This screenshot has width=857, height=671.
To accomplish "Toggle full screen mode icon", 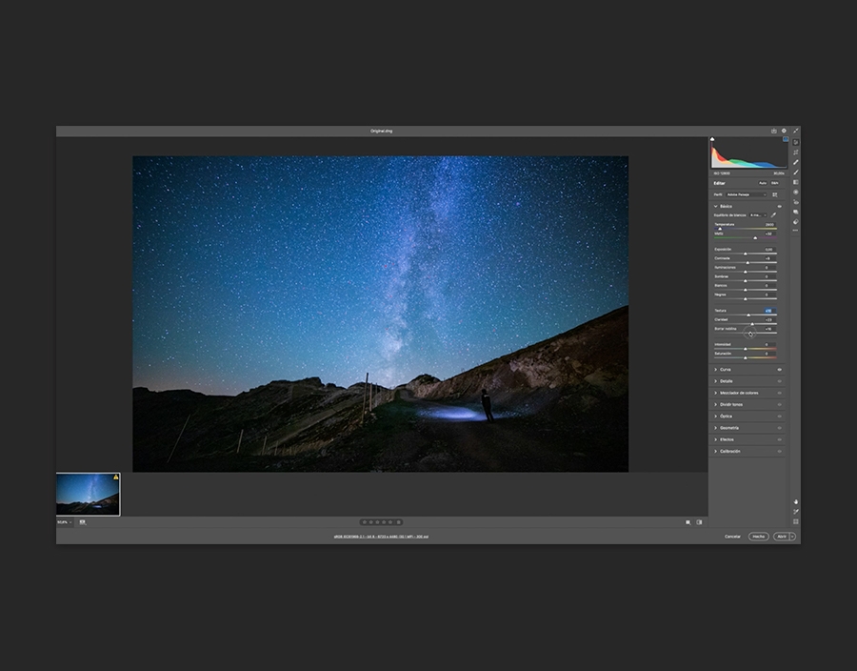I will (x=796, y=131).
